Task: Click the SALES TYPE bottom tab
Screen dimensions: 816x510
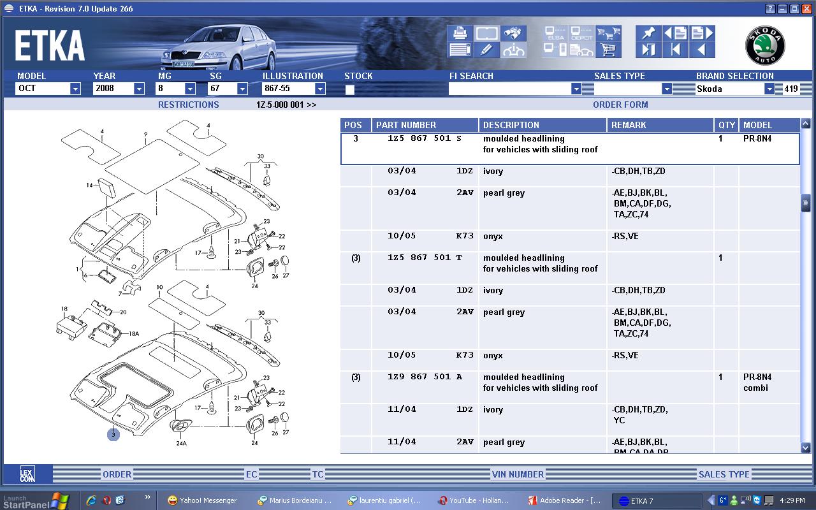Action: 724,474
